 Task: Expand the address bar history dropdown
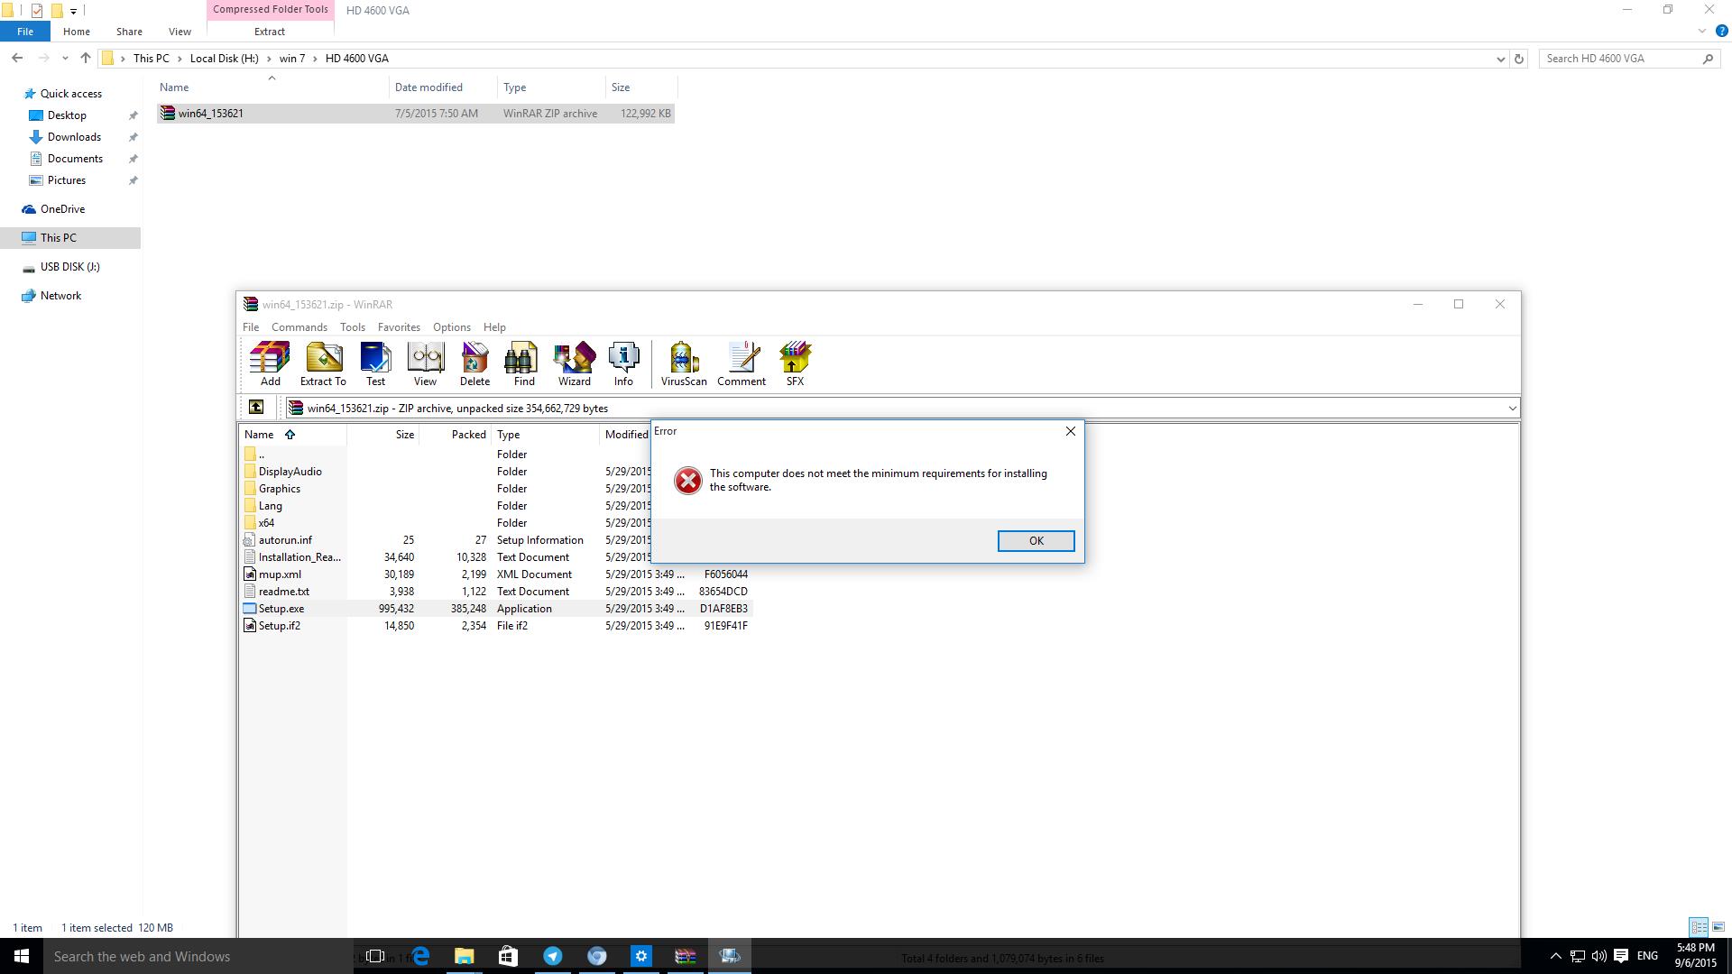pyautogui.click(x=1500, y=59)
